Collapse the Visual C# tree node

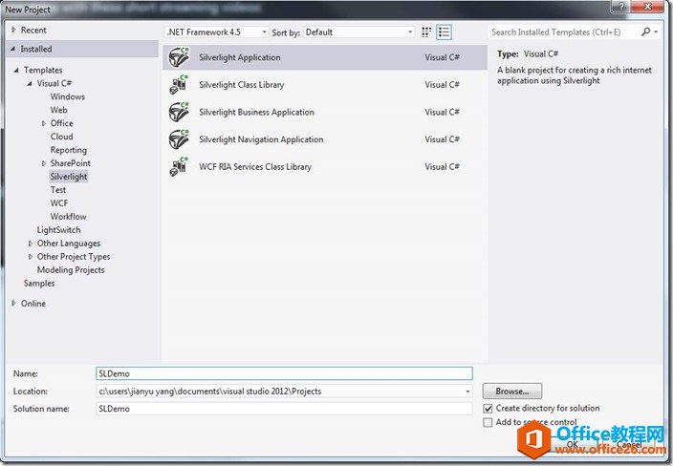pos(30,84)
